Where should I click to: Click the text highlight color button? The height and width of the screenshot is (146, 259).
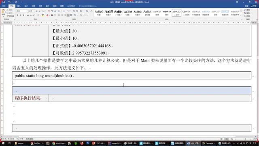pos(43,15)
